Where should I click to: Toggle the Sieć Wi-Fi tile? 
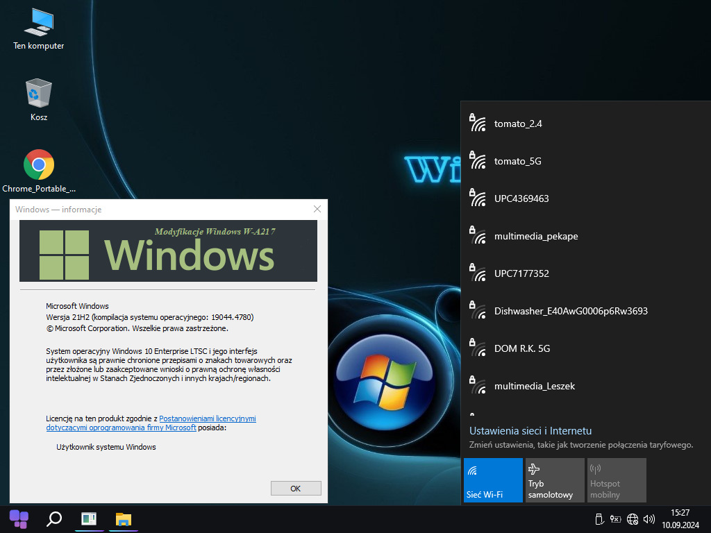(x=493, y=480)
